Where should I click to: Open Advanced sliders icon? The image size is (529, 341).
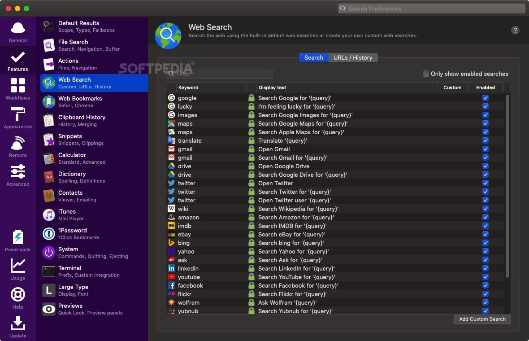click(17, 171)
